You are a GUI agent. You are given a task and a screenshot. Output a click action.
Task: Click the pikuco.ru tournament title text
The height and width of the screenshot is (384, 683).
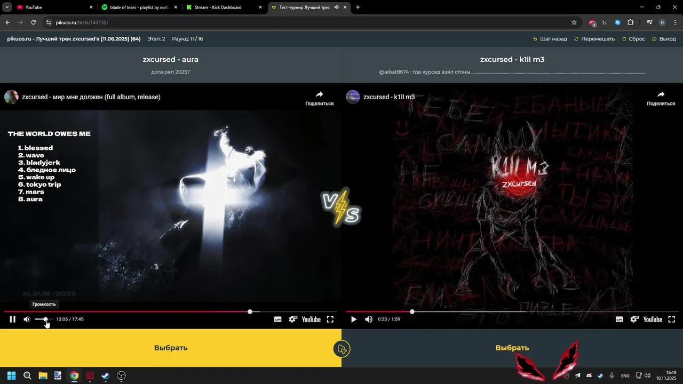pyautogui.click(x=74, y=39)
